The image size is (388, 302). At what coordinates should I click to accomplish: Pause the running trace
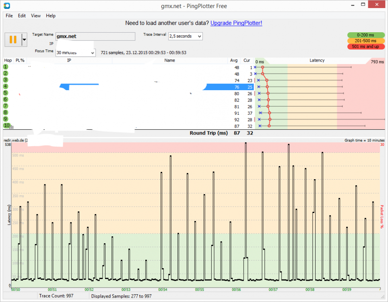click(12, 39)
